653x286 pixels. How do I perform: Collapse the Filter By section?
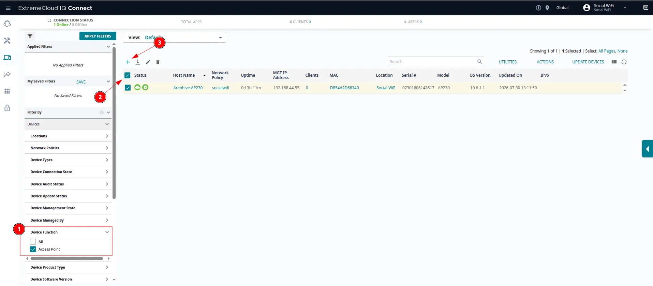108,112
